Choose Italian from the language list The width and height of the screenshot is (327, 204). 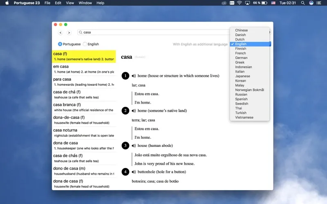250,71
